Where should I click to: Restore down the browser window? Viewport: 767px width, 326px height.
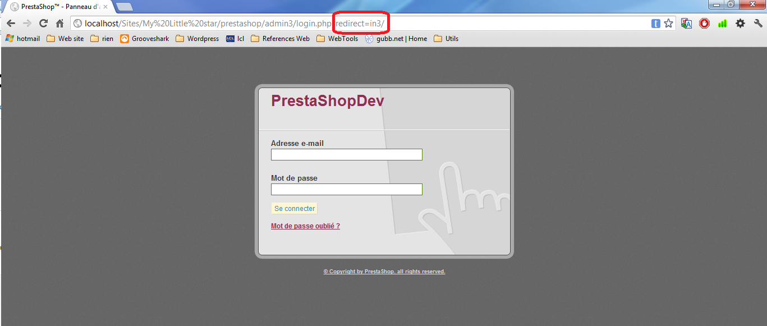[x=731, y=4]
